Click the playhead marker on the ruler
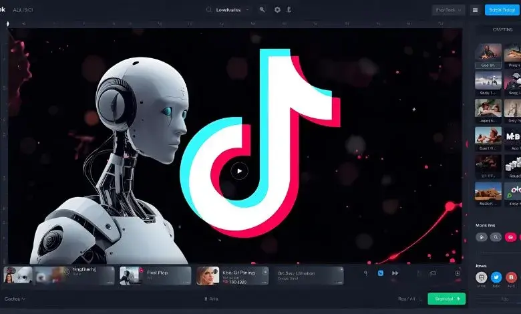This screenshot has width=521, height=314. 7,23
